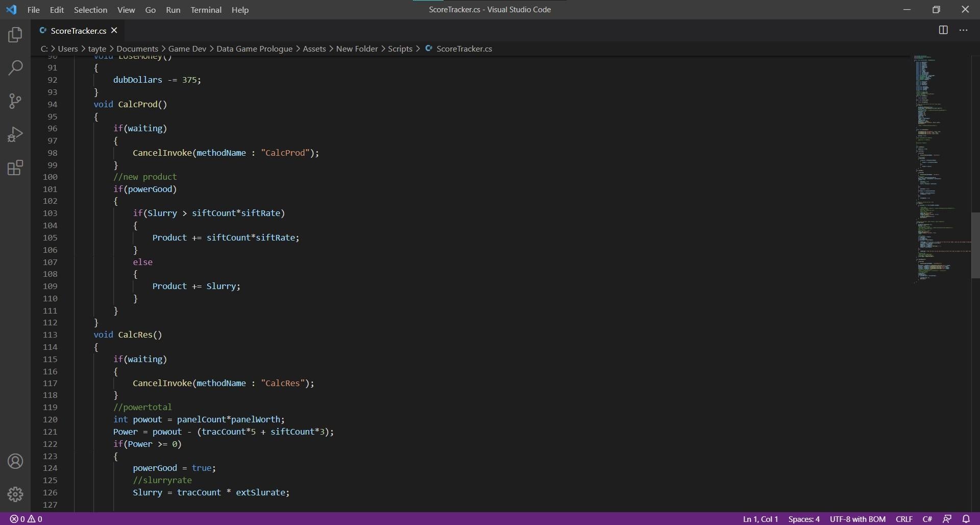980x525 pixels.
Task: Open Run and Debug view
Action: (x=15, y=134)
